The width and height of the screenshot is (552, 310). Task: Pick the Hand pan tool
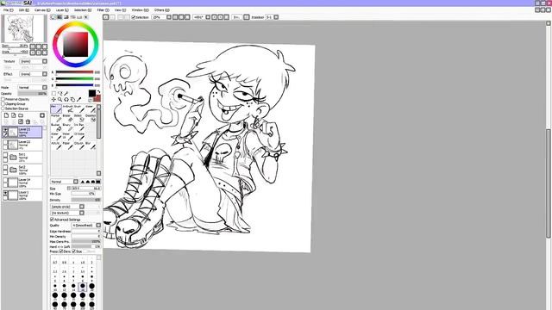[x=72, y=100]
